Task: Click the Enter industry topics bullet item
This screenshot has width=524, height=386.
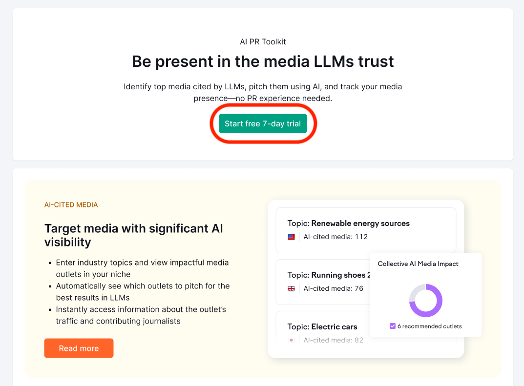Action: [x=142, y=268]
